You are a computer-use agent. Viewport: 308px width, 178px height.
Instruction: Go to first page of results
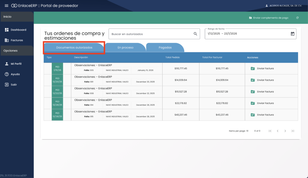(x=270, y=131)
